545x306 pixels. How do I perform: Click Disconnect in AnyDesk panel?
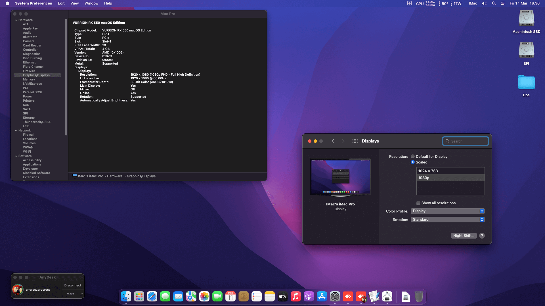tap(73, 285)
